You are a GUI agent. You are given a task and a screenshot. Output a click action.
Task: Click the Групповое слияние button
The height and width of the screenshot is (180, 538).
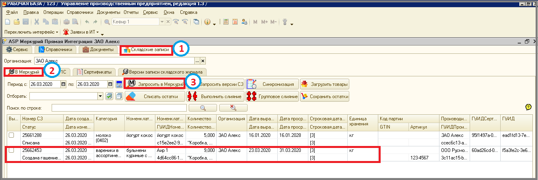272,96
